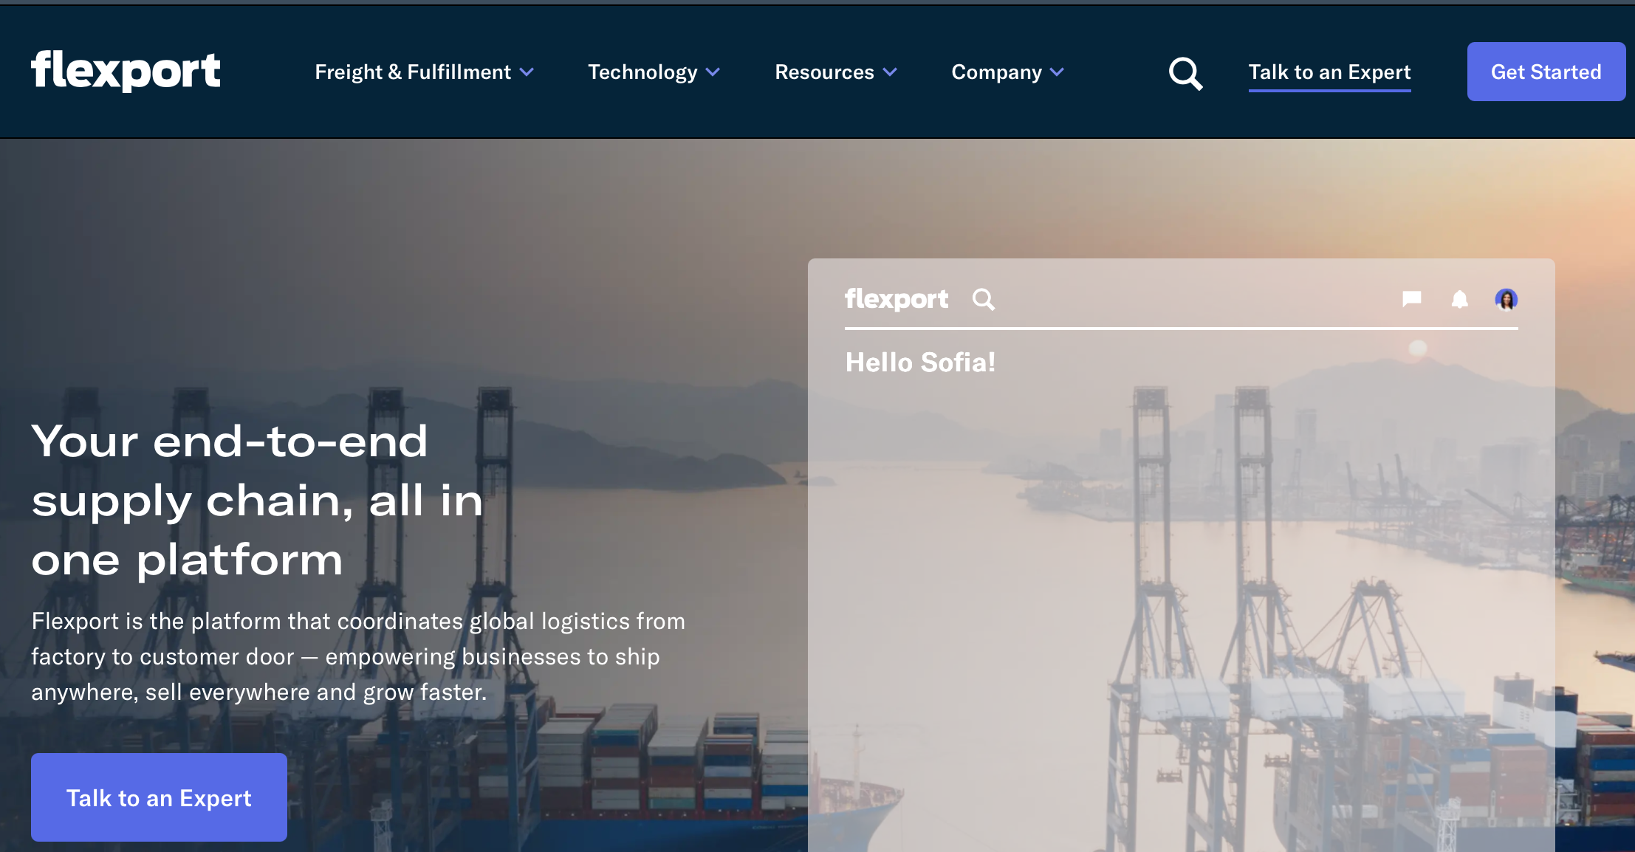Click the Get Started button

[x=1546, y=72]
